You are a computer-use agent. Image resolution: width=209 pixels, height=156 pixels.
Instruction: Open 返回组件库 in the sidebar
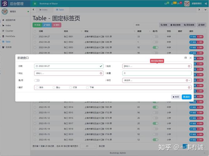[10, 20]
